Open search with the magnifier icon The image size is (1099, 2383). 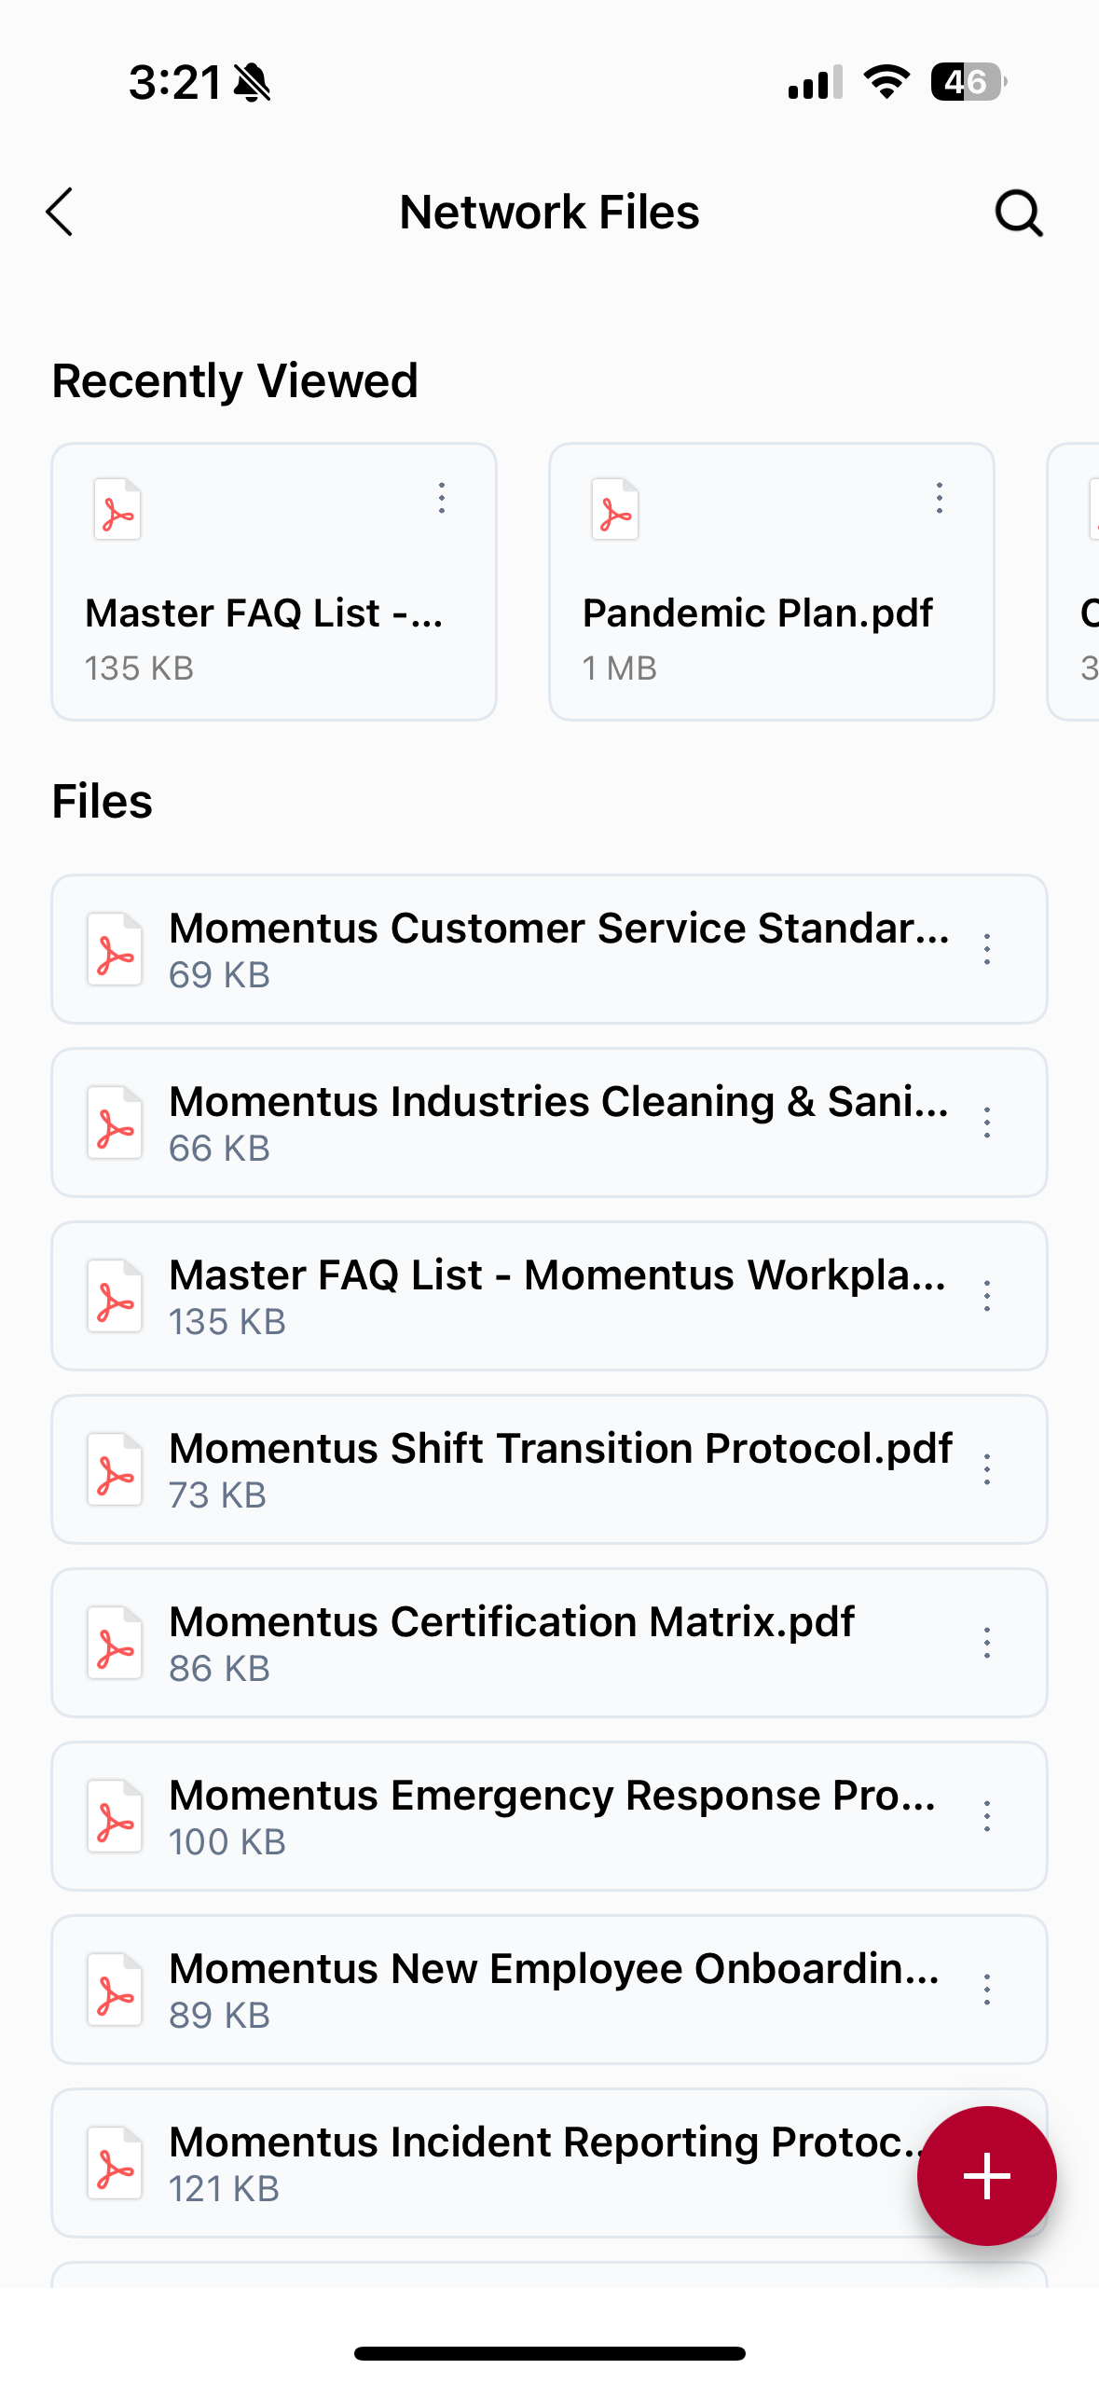1018,214
